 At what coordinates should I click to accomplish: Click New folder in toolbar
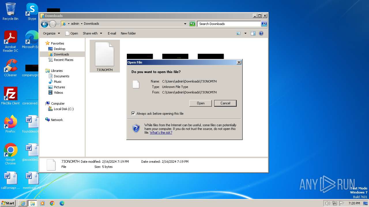coord(128,33)
